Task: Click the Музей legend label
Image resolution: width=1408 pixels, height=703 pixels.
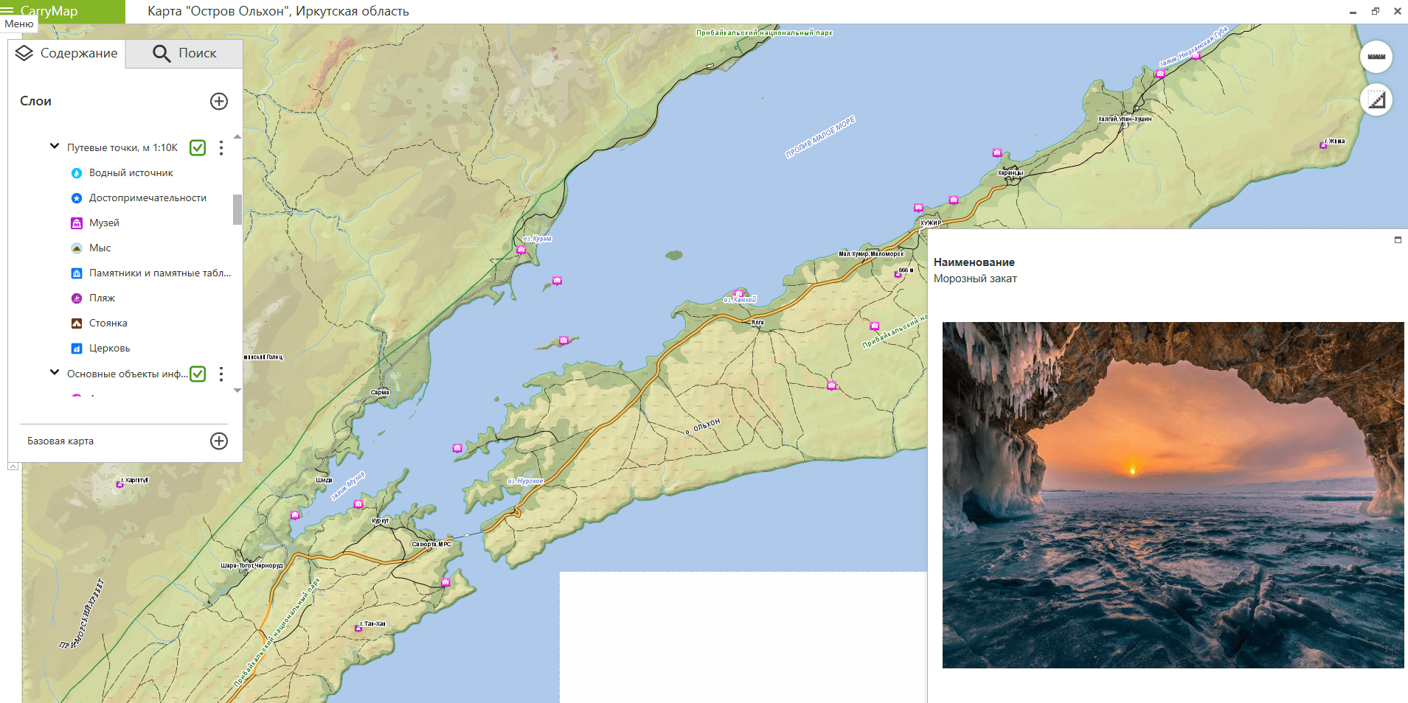Action: tap(104, 223)
